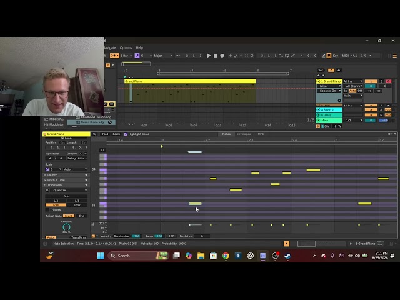Click the Lock Envelopes icon
The image size is (400, 300).
pos(339,70)
